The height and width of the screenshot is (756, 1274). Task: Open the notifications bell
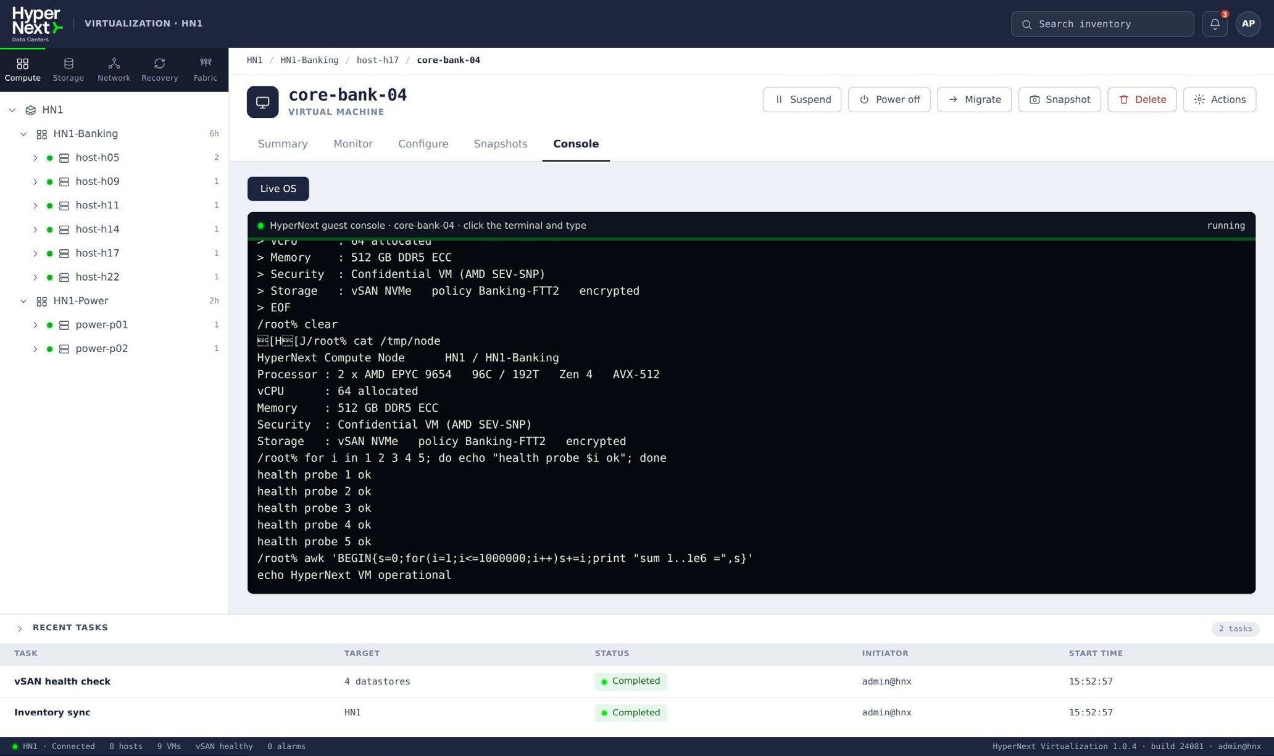1215,24
